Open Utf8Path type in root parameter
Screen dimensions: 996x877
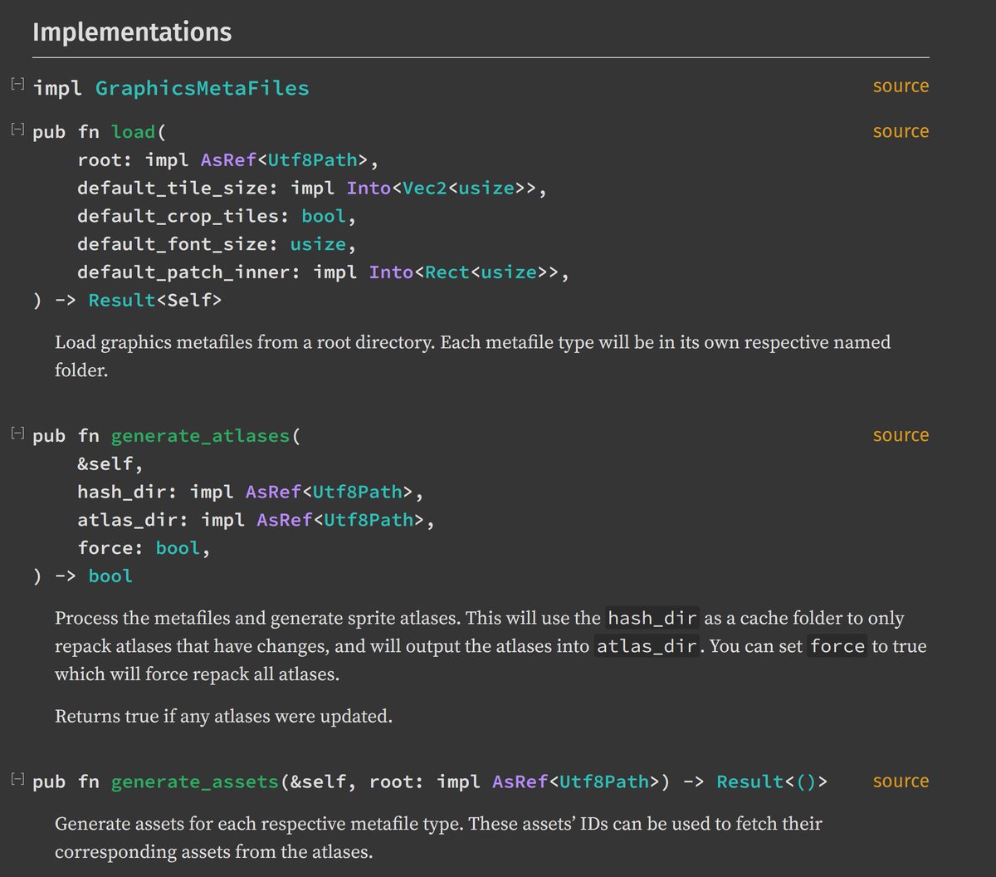(x=313, y=160)
